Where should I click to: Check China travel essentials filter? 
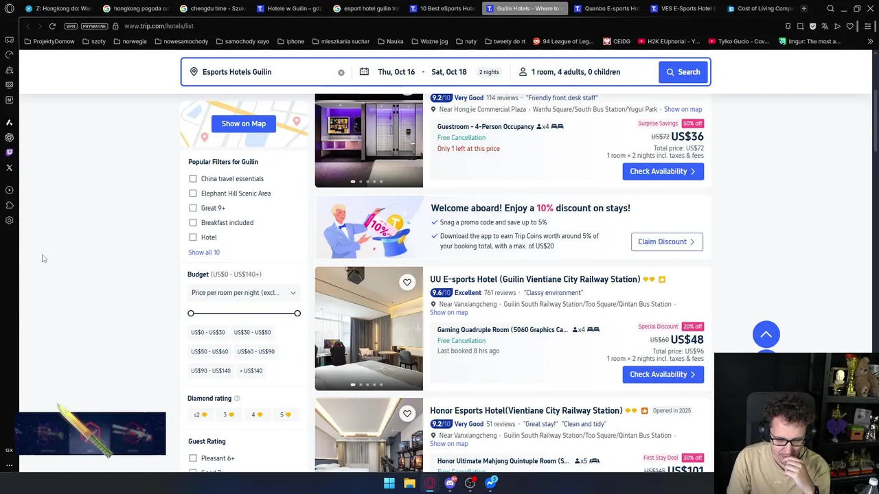193,178
